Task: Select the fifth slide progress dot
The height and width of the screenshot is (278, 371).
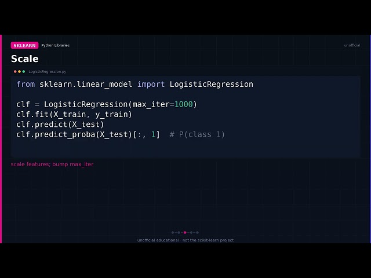Action: (197, 232)
